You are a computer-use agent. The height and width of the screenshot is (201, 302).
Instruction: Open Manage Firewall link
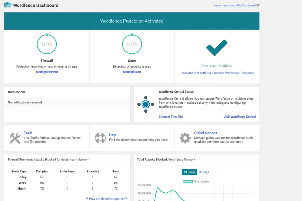point(47,72)
